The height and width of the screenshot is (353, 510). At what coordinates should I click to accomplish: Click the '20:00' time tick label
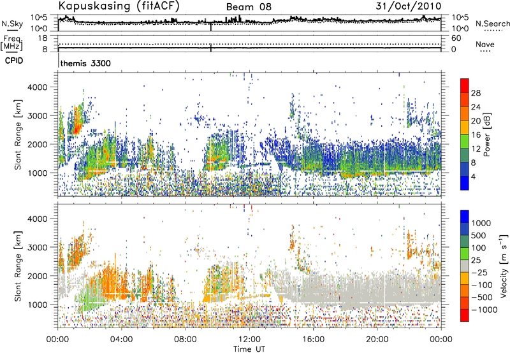click(x=377, y=340)
